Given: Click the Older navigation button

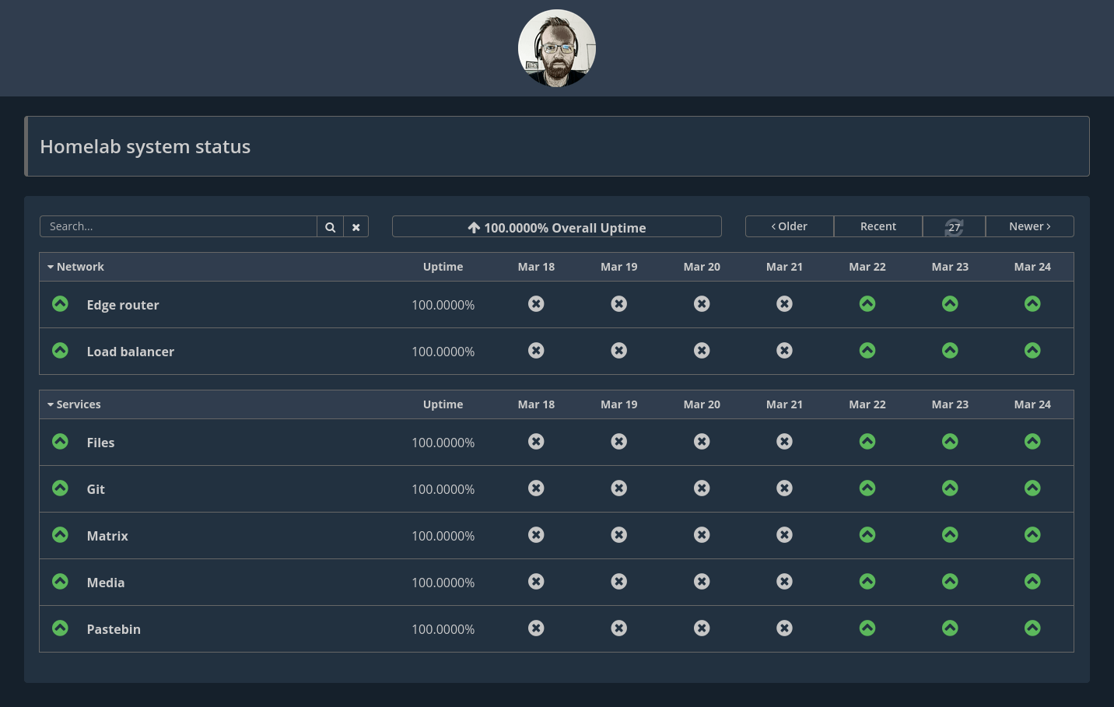Looking at the screenshot, I should point(790,226).
